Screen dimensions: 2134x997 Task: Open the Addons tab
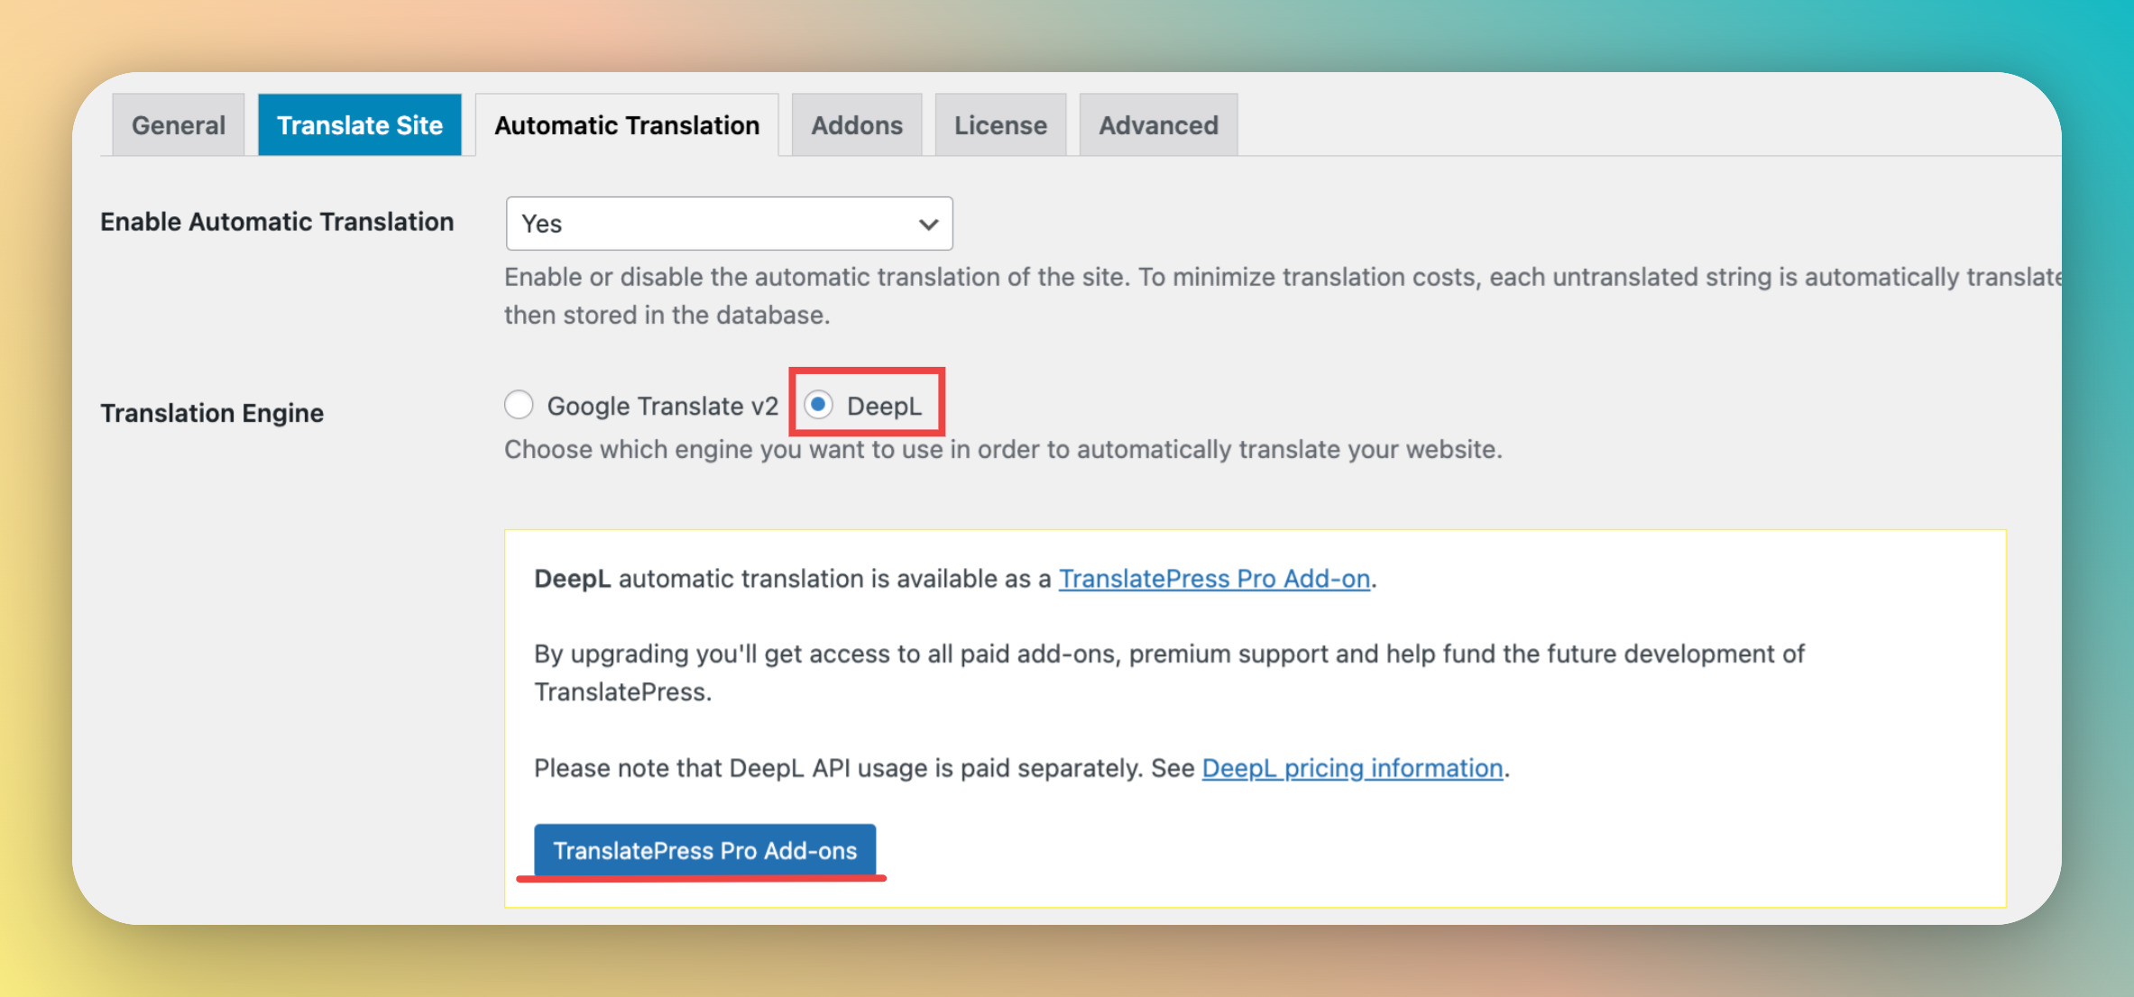coord(856,125)
